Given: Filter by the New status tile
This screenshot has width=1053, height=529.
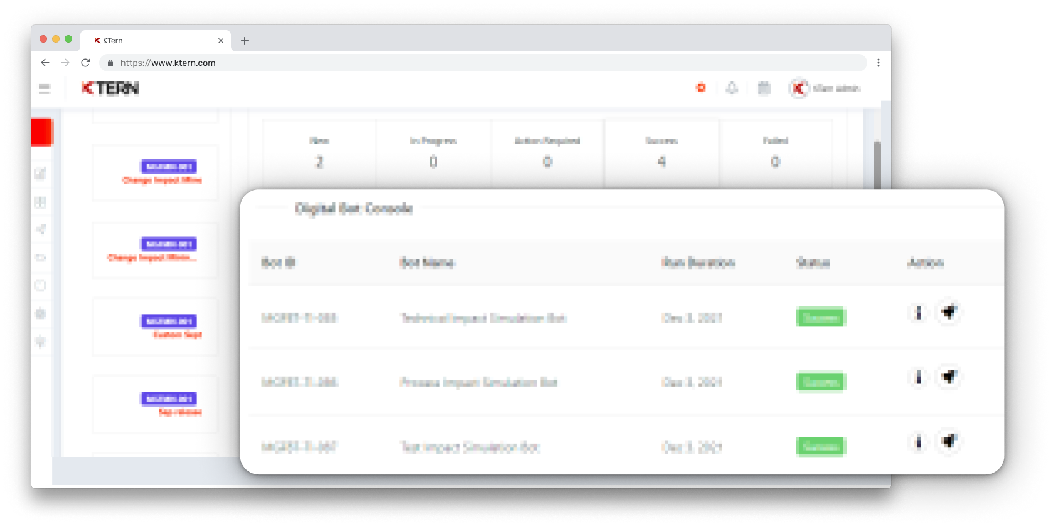Looking at the screenshot, I should coord(319,153).
